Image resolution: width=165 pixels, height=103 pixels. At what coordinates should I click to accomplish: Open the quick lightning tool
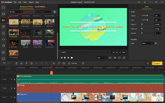pos(26,63)
